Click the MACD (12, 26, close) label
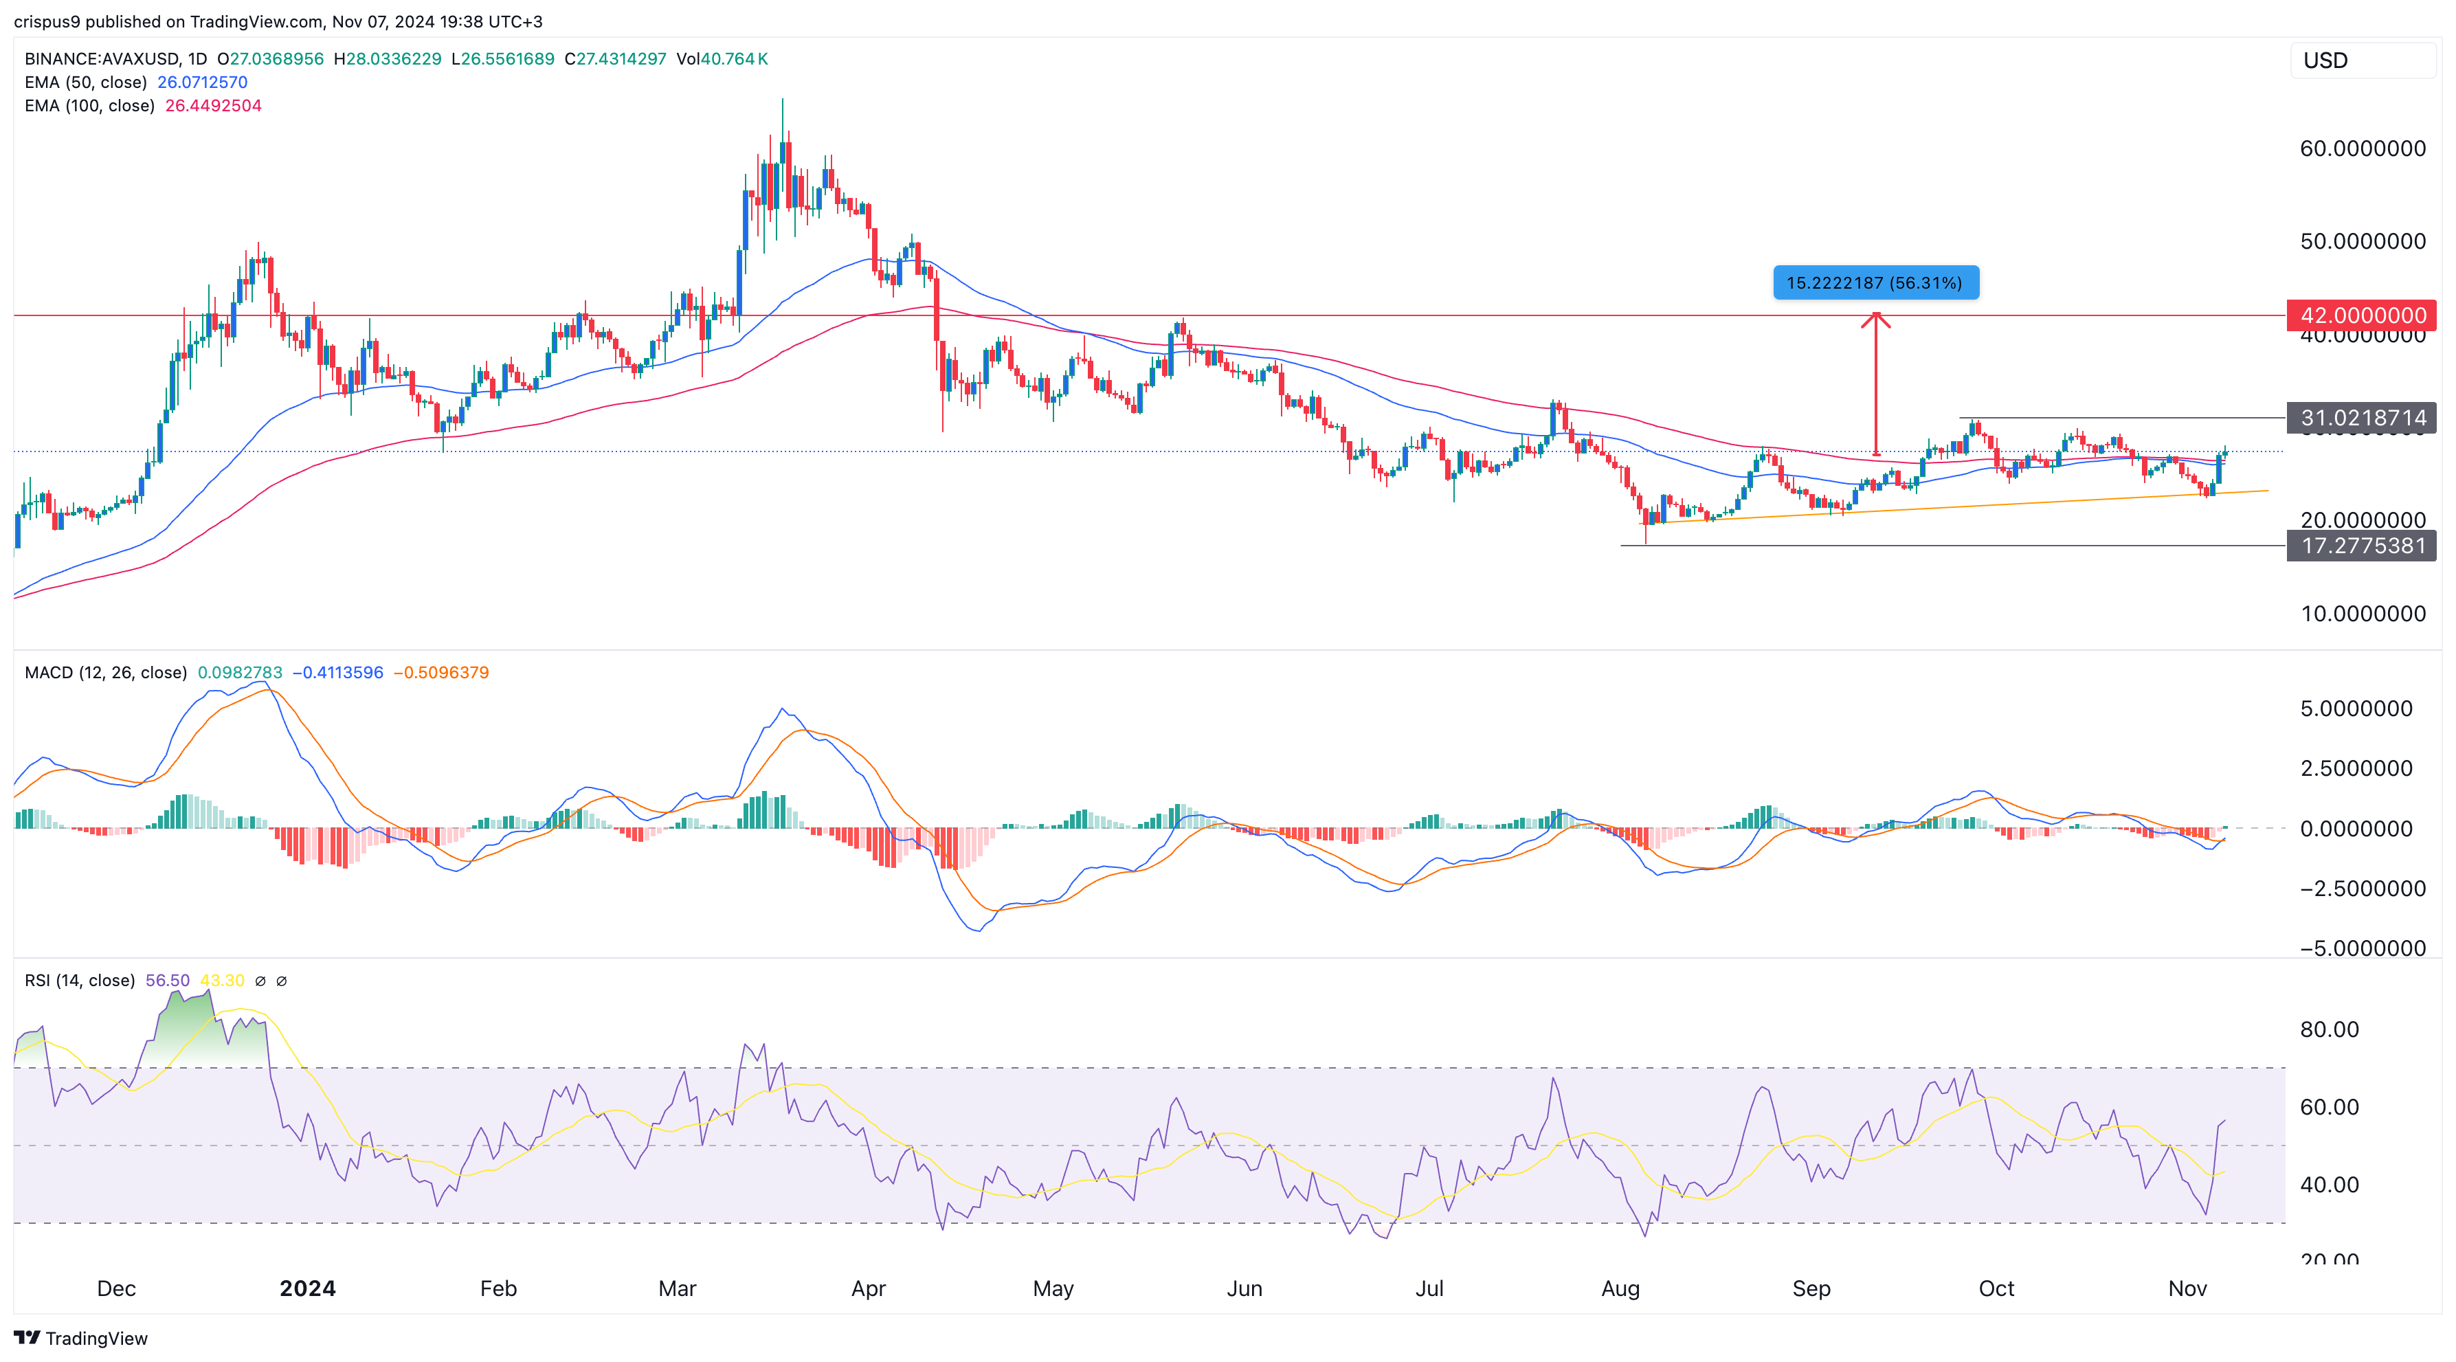2456x1362 pixels. tap(106, 673)
